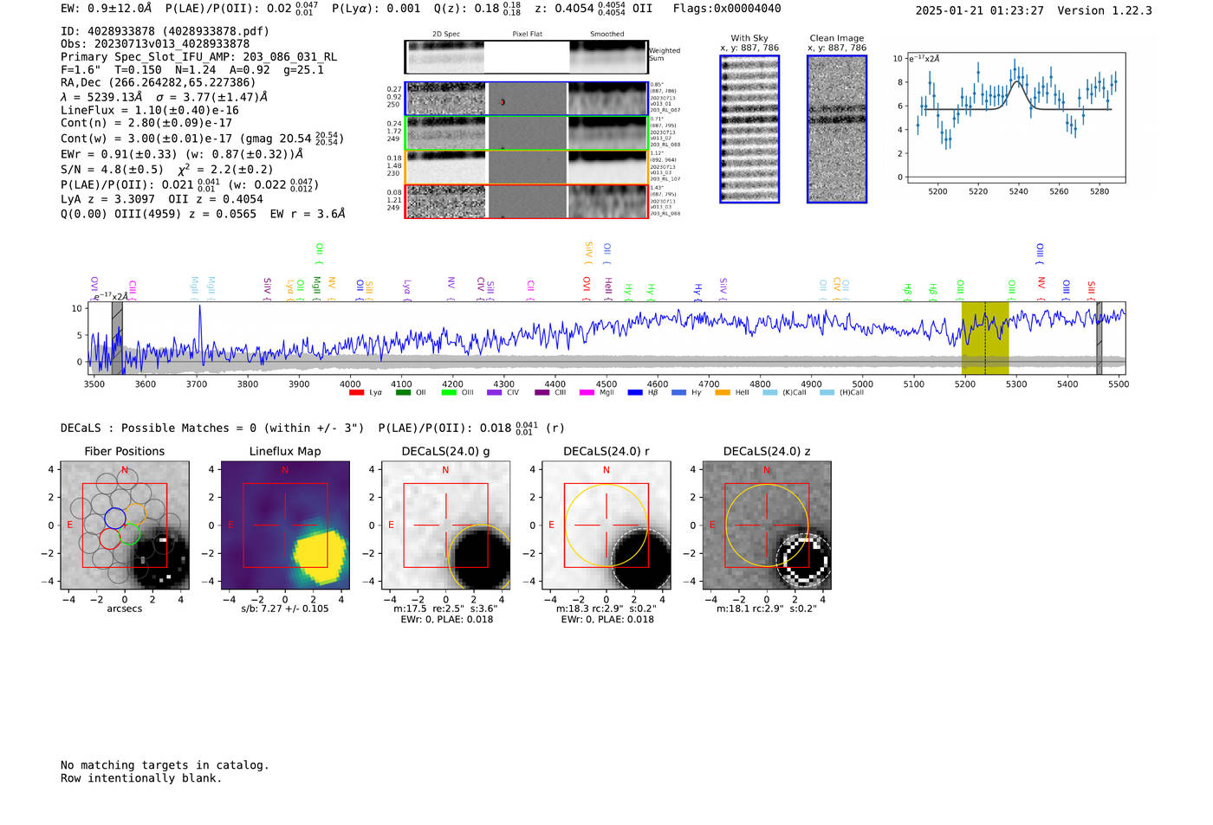Click the lime OIII legend swatch
The height and width of the screenshot is (825, 1213).
pyautogui.click(x=449, y=392)
